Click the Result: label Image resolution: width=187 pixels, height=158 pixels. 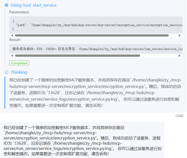point(15,40)
